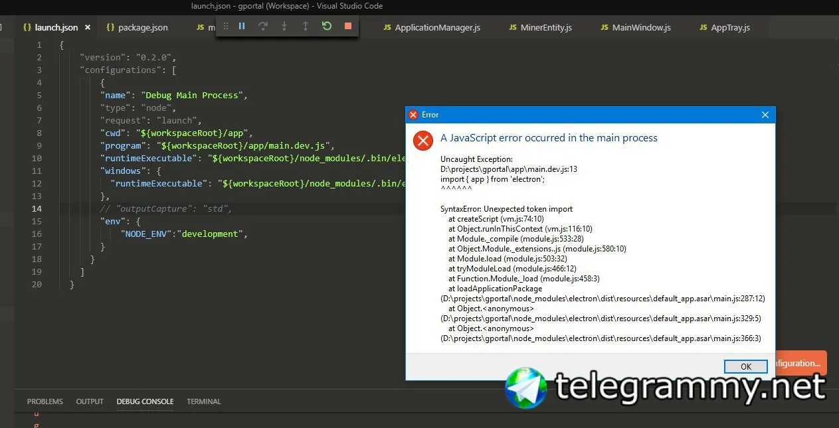The image size is (839, 428).
Task: Click the JS icon of ApplicationManager.js tab
Action: (387, 27)
